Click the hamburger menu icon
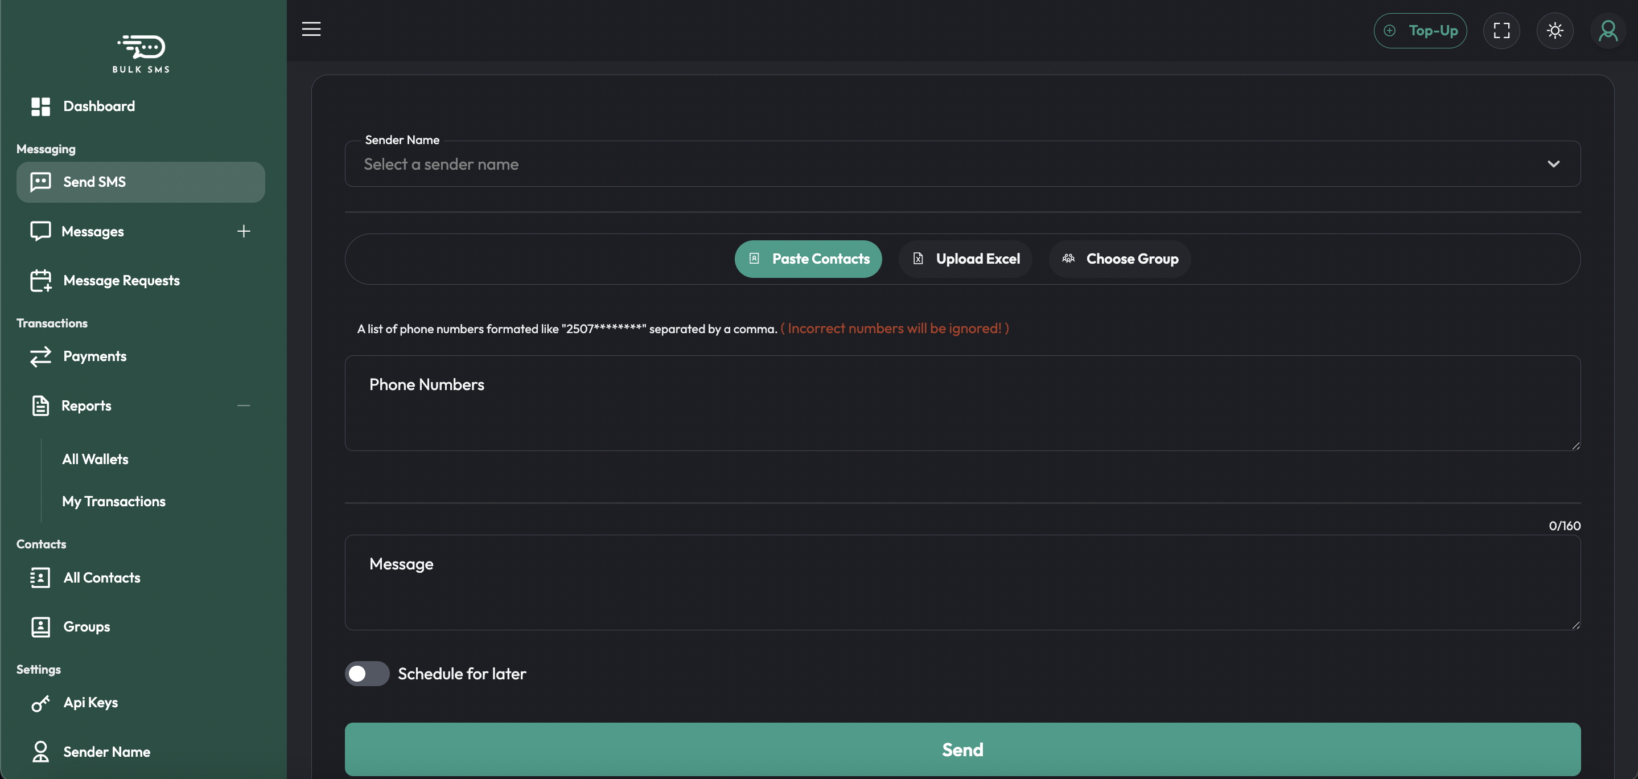The image size is (1638, 779). tap(311, 29)
